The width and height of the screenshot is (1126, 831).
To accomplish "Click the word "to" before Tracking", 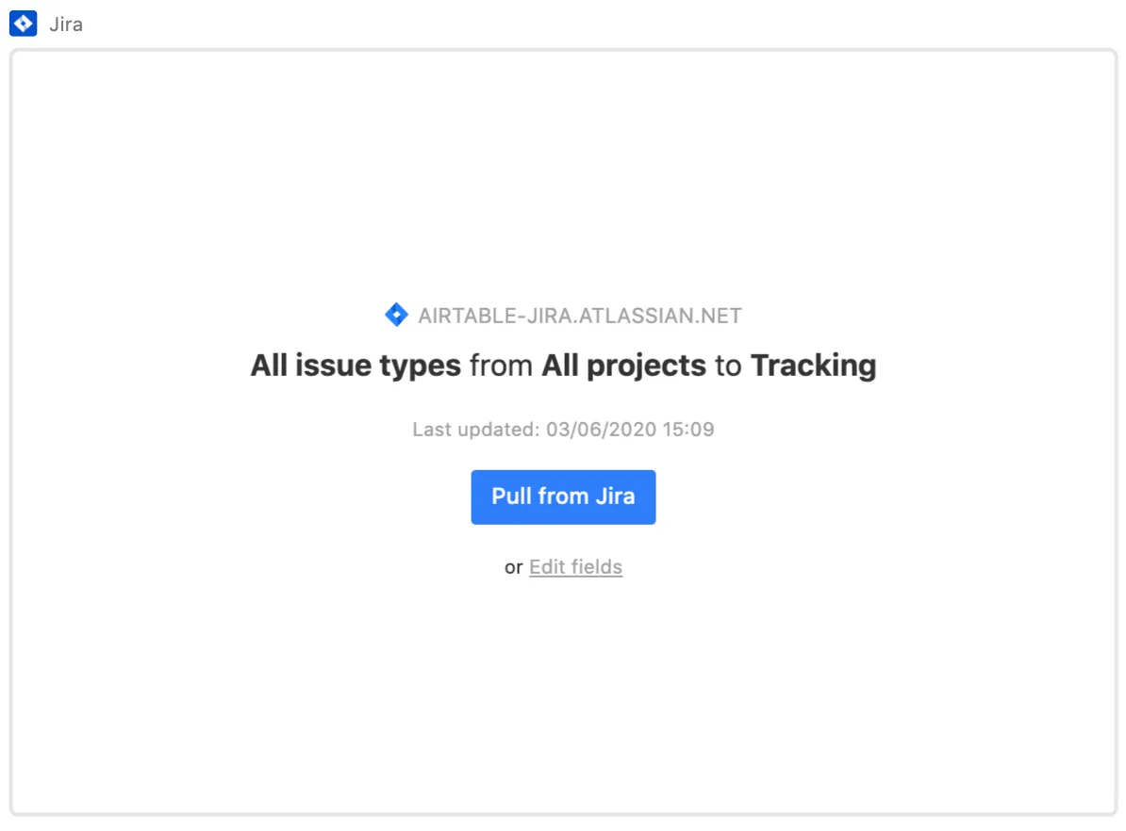I will pyautogui.click(x=728, y=366).
